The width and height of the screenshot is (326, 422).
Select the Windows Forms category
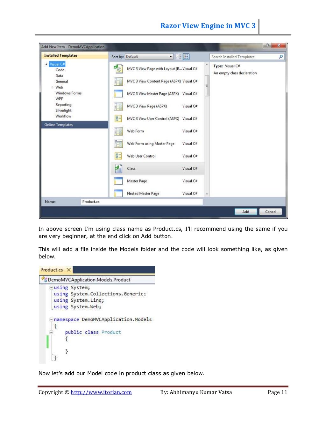point(68,93)
